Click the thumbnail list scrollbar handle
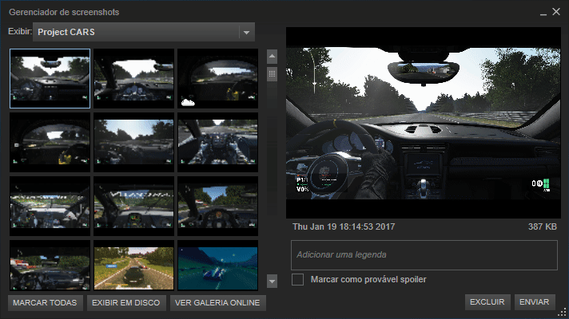Image resolution: width=569 pixels, height=319 pixels. (x=273, y=74)
